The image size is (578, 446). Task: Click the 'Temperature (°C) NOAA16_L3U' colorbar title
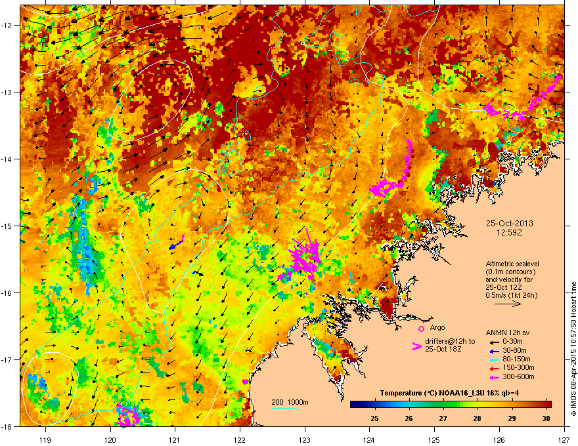coord(432,393)
